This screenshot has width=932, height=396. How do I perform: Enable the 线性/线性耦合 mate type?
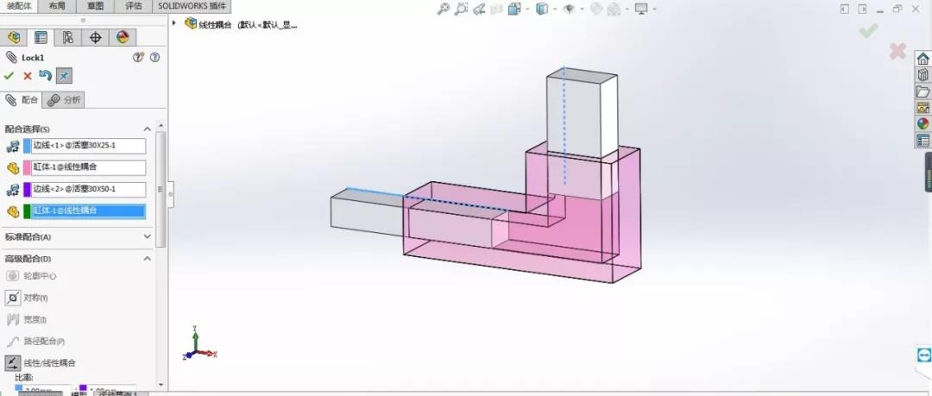(x=13, y=363)
